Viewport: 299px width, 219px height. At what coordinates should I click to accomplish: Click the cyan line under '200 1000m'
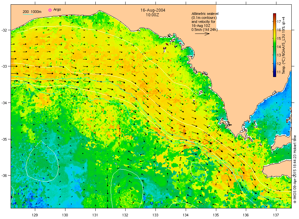tap(28, 14)
